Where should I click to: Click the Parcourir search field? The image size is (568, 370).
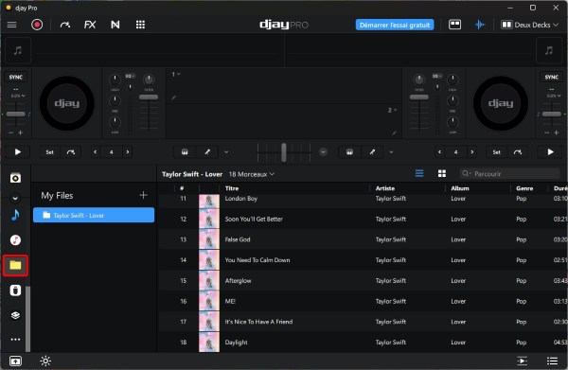pyautogui.click(x=509, y=174)
